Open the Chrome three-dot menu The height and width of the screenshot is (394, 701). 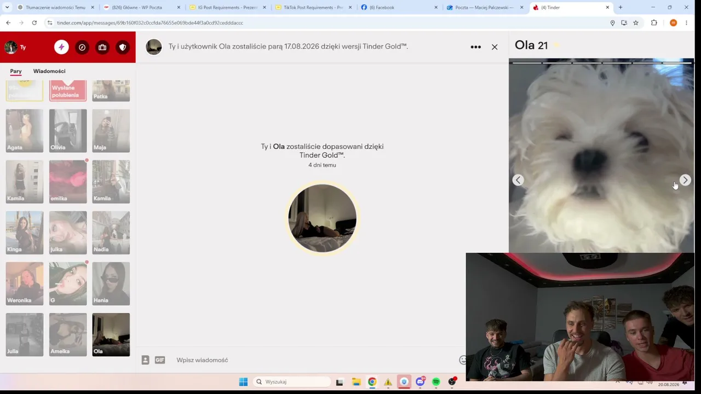(x=687, y=23)
